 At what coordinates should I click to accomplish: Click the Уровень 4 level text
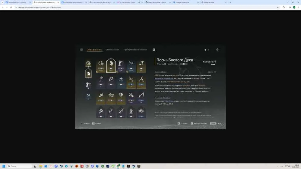(x=209, y=62)
